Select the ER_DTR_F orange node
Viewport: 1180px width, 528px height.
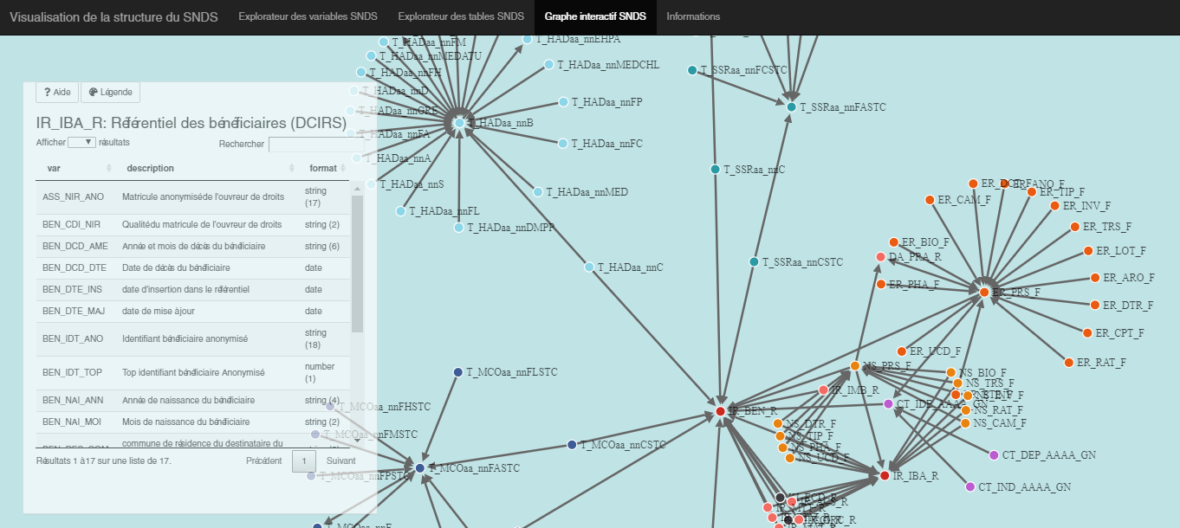coord(1095,306)
